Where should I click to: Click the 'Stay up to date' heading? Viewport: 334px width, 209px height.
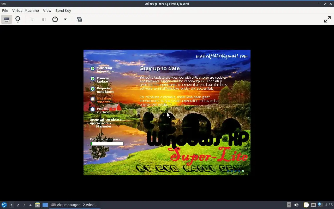[x=160, y=68]
